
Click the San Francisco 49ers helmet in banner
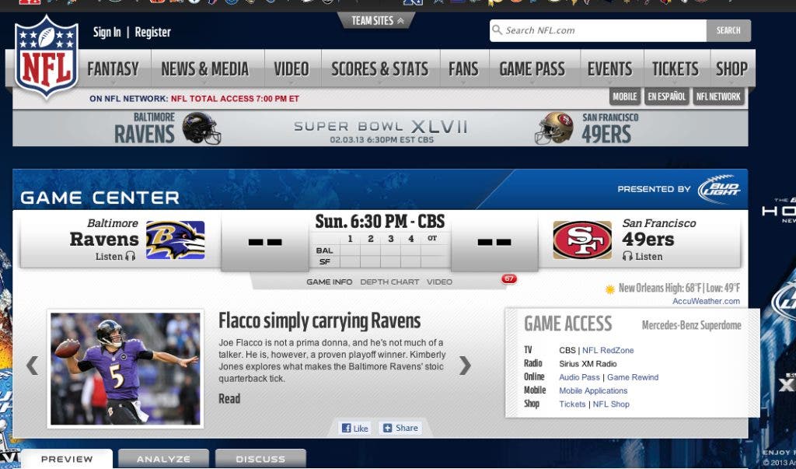[x=553, y=128]
